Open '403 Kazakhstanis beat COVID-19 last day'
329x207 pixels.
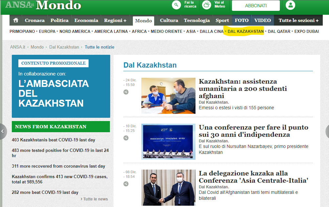click(53, 140)
